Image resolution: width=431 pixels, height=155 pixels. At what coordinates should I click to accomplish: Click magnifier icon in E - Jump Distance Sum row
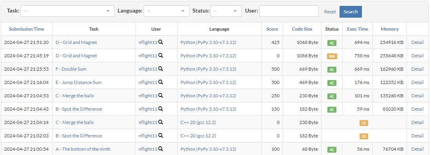tap(161, 82)
